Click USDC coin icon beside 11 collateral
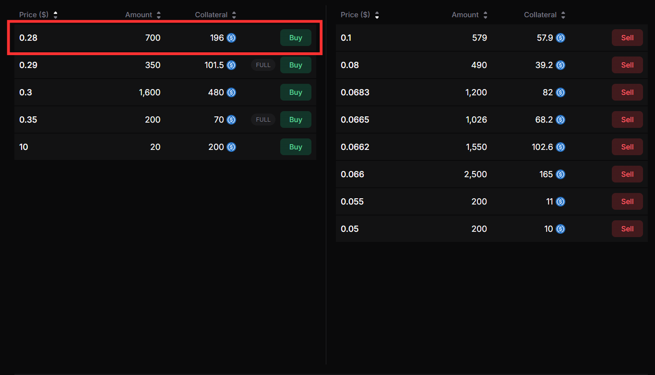The image size is (655, 375). [x=560, y=202]
